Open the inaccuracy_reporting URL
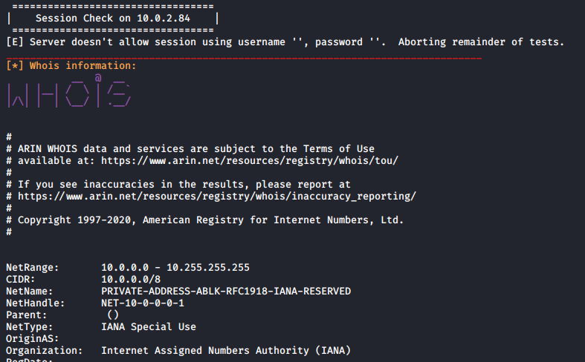Screen dimensions: 585x362 click(x=217, y=197)
